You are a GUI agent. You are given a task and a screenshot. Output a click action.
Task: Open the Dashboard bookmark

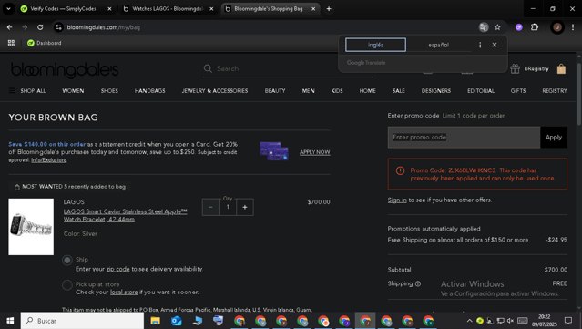[x=44, y=43]
